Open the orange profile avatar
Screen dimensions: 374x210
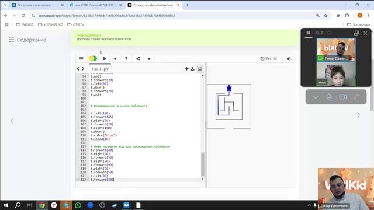[x=360, y=16]
